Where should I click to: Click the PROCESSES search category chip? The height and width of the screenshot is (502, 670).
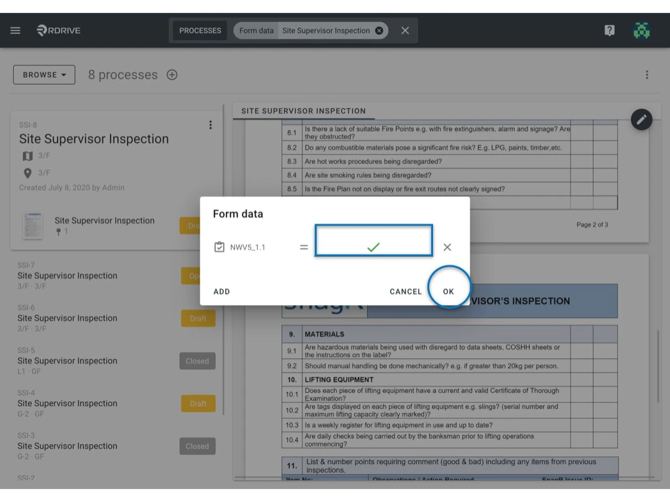pos(200,30)
